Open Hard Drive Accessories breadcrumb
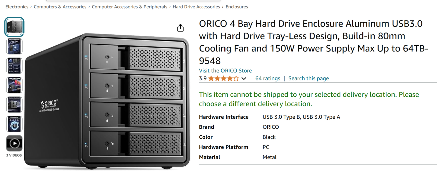 point(196,7)
